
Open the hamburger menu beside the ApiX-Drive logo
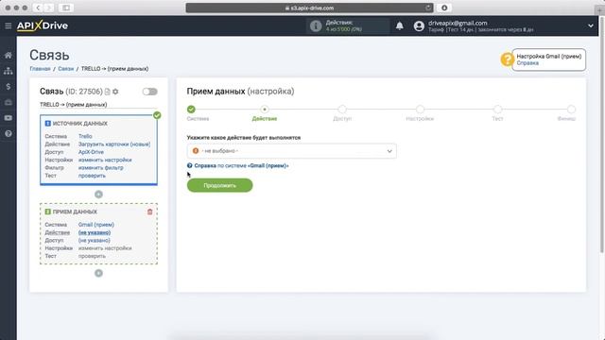pos(9,25)
